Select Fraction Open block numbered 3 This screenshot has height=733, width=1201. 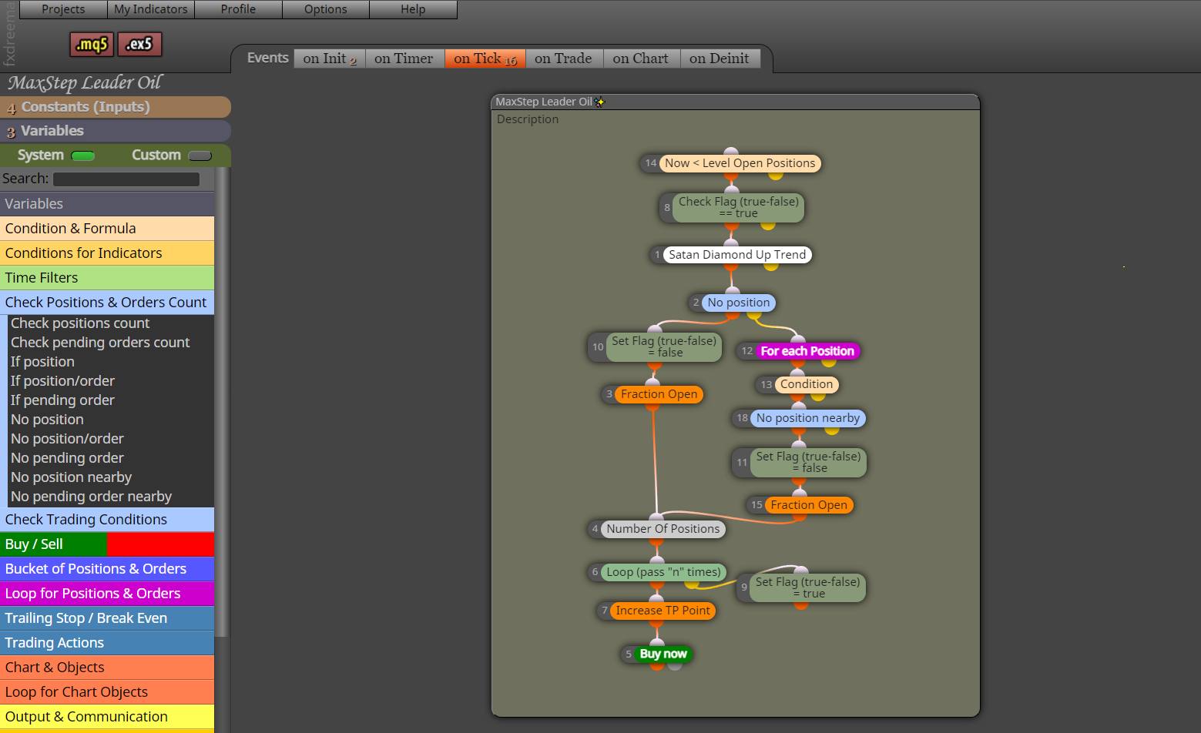[659, 394]
